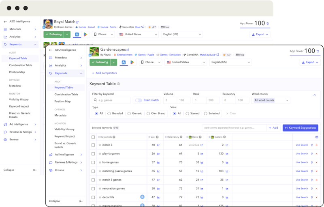
Task: Delete the 'home games' keyword row
Action: pos(316,162)
